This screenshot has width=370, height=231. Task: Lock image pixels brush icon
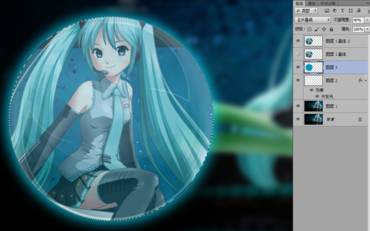316,29
